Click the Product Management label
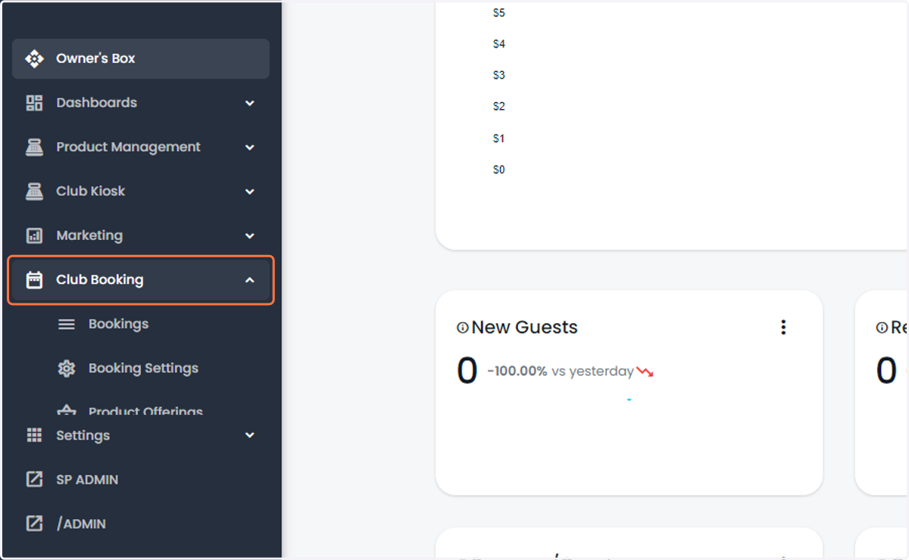This screenshot has height=560, width=909. pyautogui.click(x=128, y=148)
